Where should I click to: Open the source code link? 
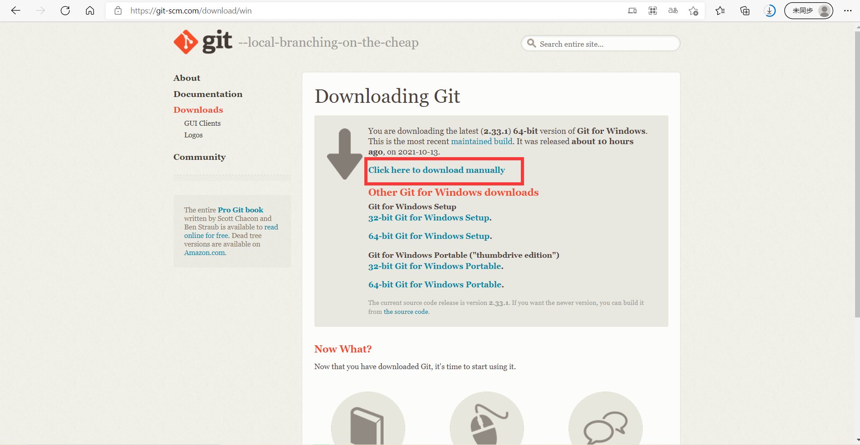point(406,312)
